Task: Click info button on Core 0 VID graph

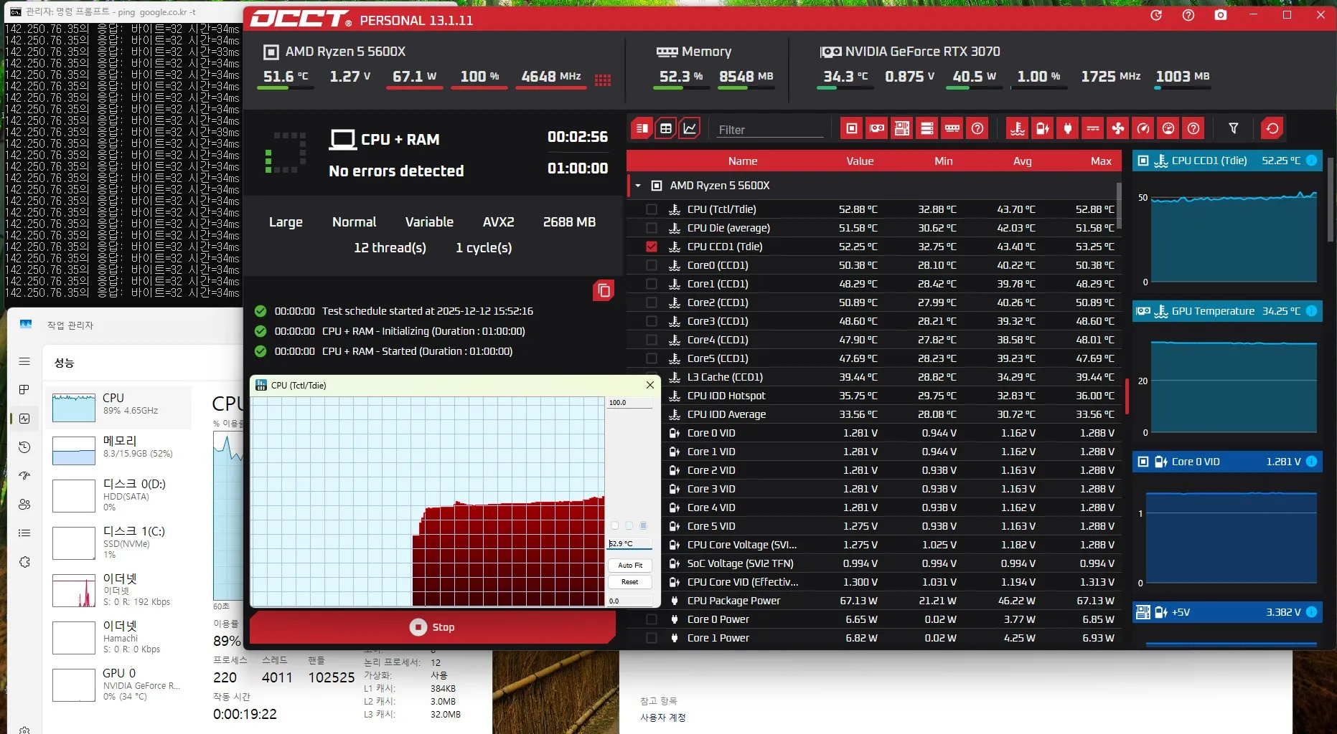Action: pos(1311,462)
